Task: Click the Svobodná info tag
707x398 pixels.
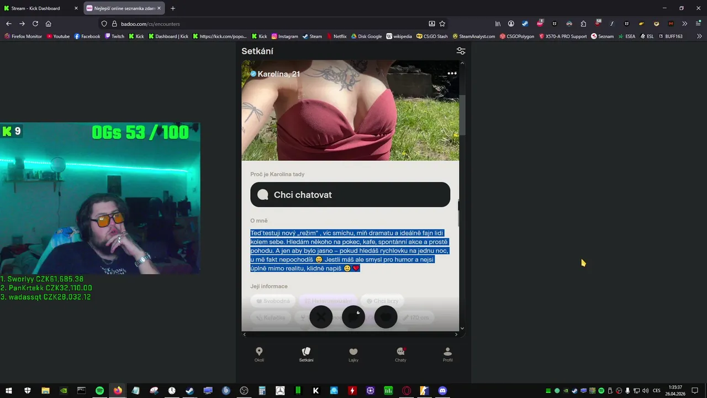Action: pyautogui.click(x=273, y=301)
